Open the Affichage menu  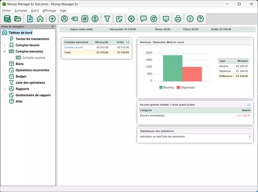click(49, 10)
